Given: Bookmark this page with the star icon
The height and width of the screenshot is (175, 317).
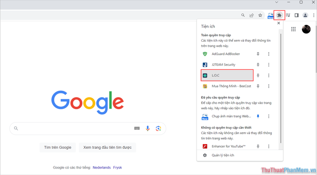Looking at the screenshot, I should click(260, 15).
